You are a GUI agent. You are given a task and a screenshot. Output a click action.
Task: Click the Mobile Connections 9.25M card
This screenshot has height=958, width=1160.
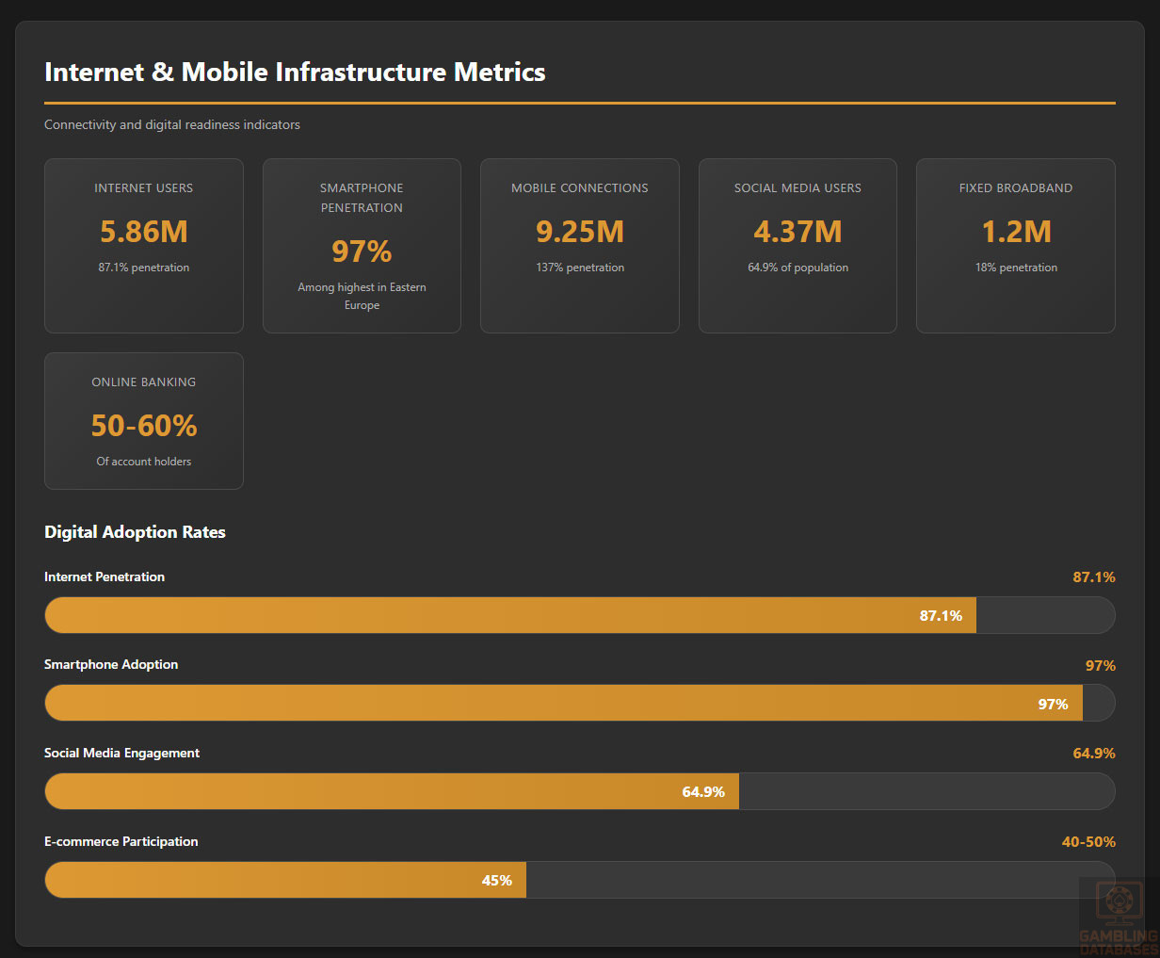pyautogui.click(x=579, y=245)
